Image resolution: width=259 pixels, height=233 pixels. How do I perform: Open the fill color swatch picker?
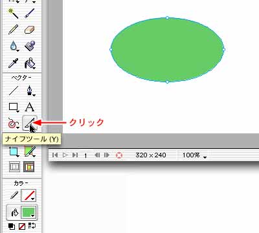click(28, 212)
